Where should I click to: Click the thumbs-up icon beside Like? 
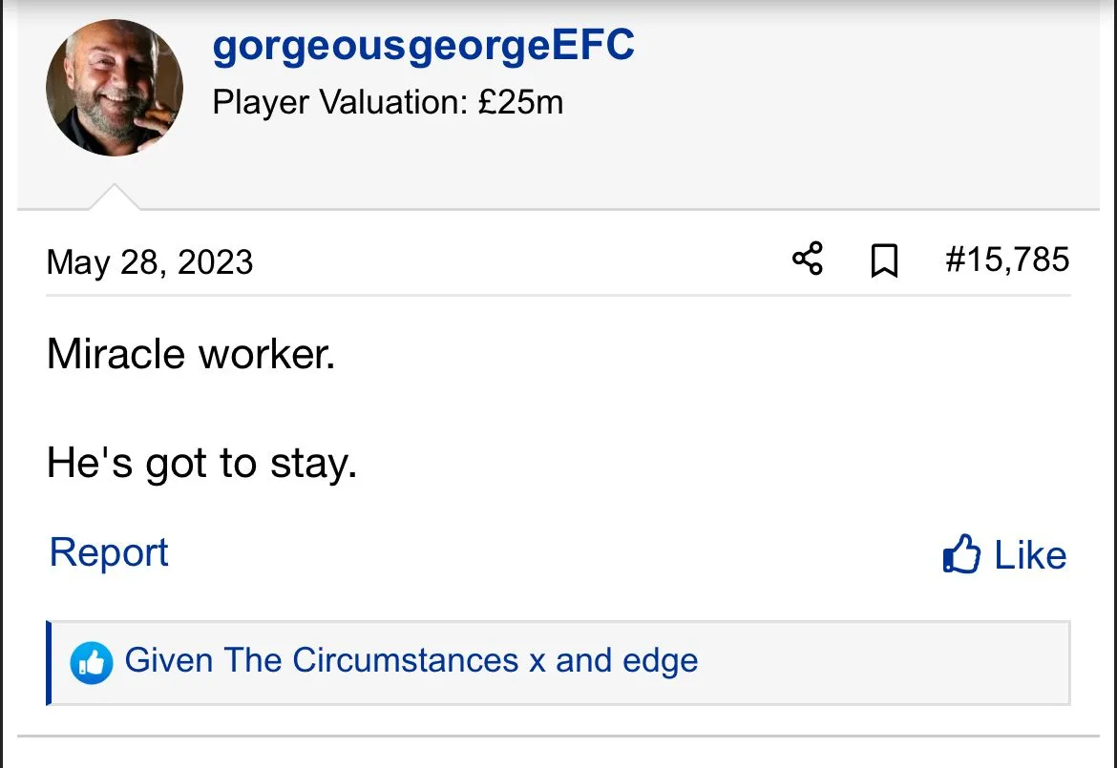click(x=960, y=554)
